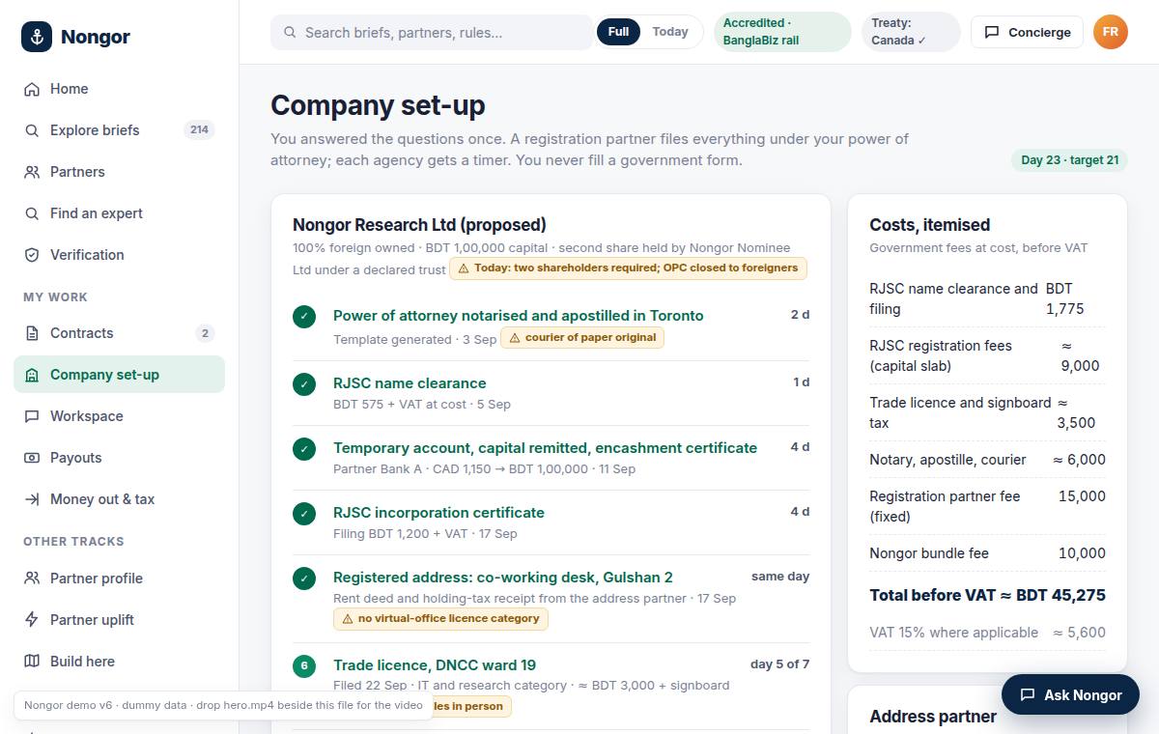Open the Trade licence, DNCC ward 19 step
The image size is (1159, 734).
point(435,665)
